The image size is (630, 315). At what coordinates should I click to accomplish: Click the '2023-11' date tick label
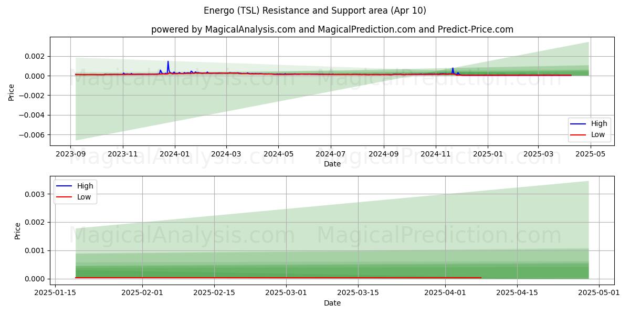click(123, 154)
